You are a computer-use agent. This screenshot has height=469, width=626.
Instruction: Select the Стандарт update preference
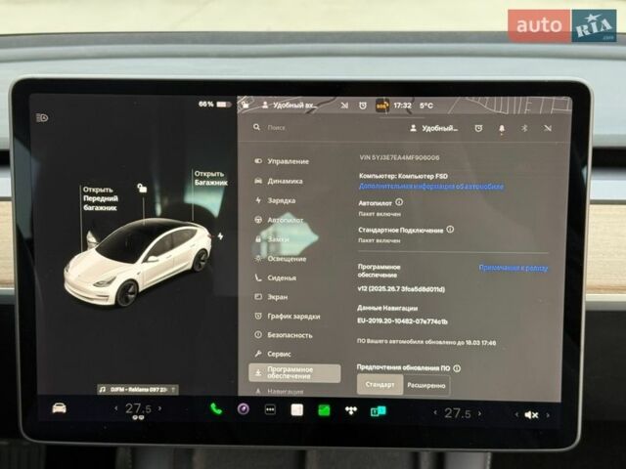380,385
